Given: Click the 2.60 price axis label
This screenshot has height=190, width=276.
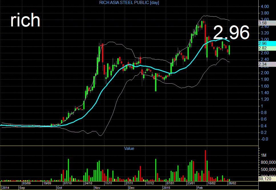Looking at the screenshot, I should [x=265, y=53].
